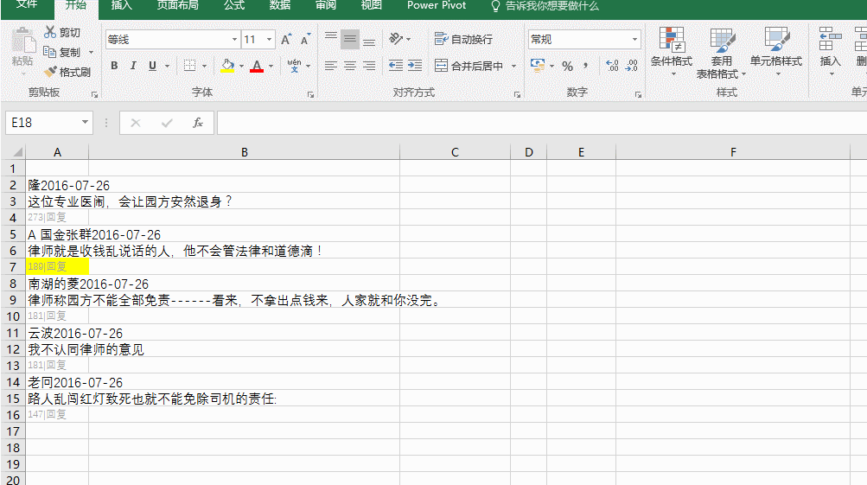Switch to 页面布局 ribbon tab
867x485 pixels.
coord(177,5)
